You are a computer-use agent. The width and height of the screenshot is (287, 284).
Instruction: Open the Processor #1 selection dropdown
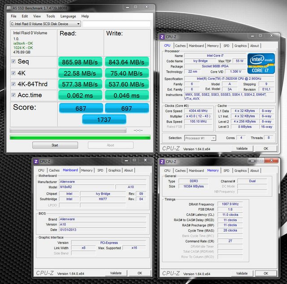(200, 138)
